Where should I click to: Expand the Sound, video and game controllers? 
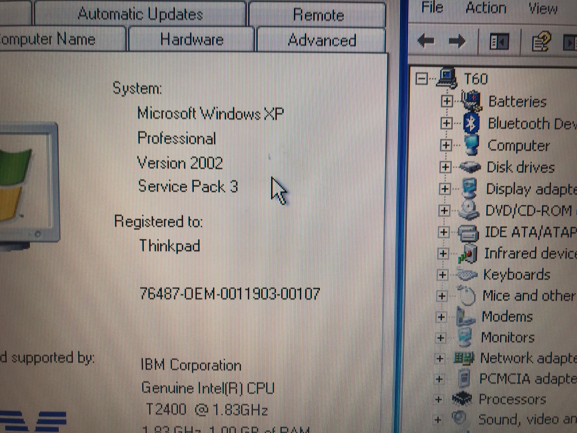pos(438,420)
